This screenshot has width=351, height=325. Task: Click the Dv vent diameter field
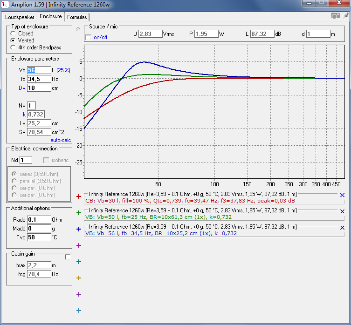point(39,88)
